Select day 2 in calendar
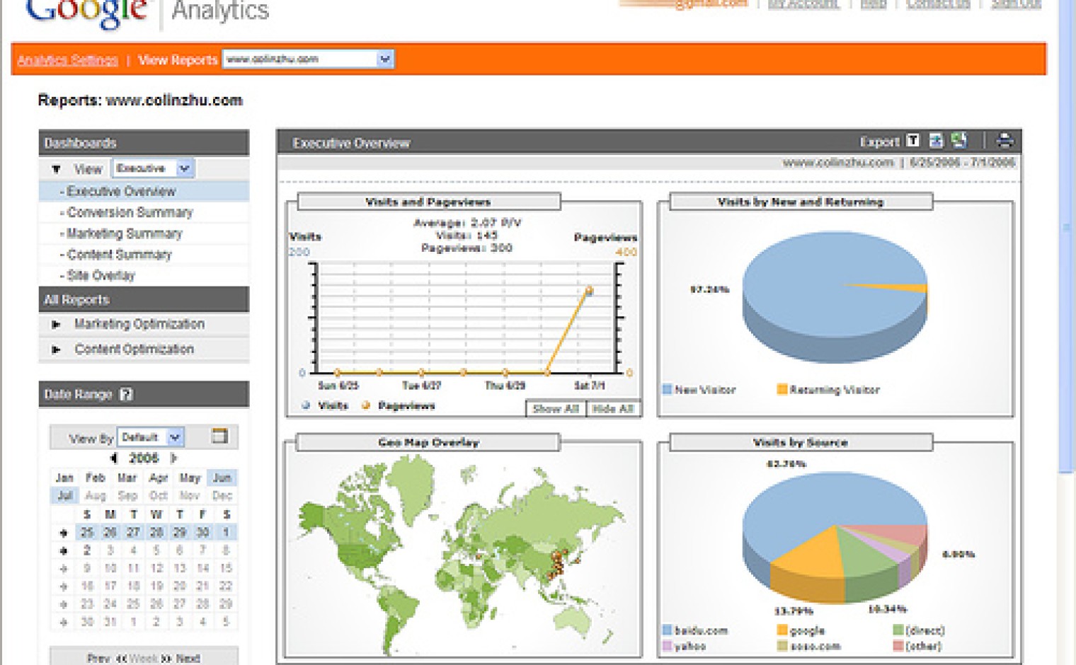The width and height of the screenshot is (1076, 665). 86,550
